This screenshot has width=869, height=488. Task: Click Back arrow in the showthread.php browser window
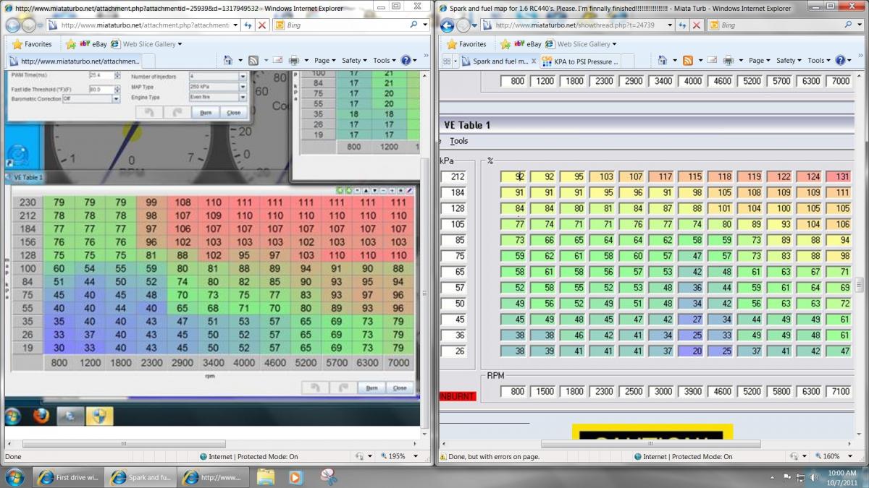448,25
